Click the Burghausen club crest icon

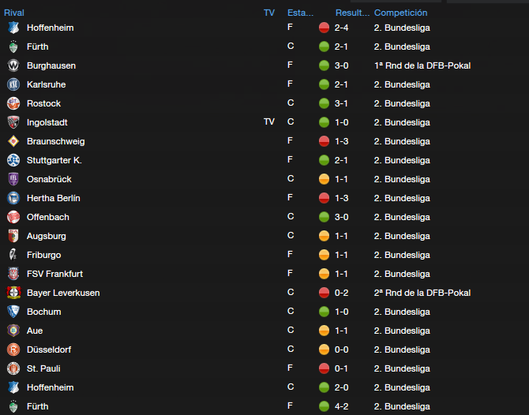[13, 65]
